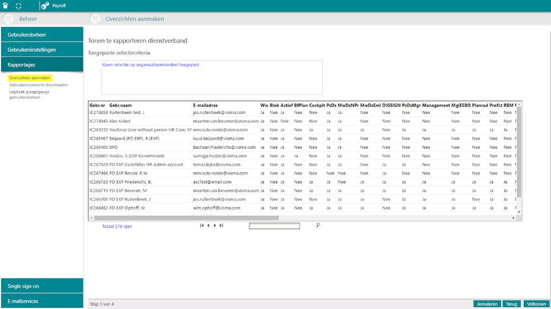Expand the Gebruikersbeheer section
Screen dimensions: 551x309
point(42,35)
